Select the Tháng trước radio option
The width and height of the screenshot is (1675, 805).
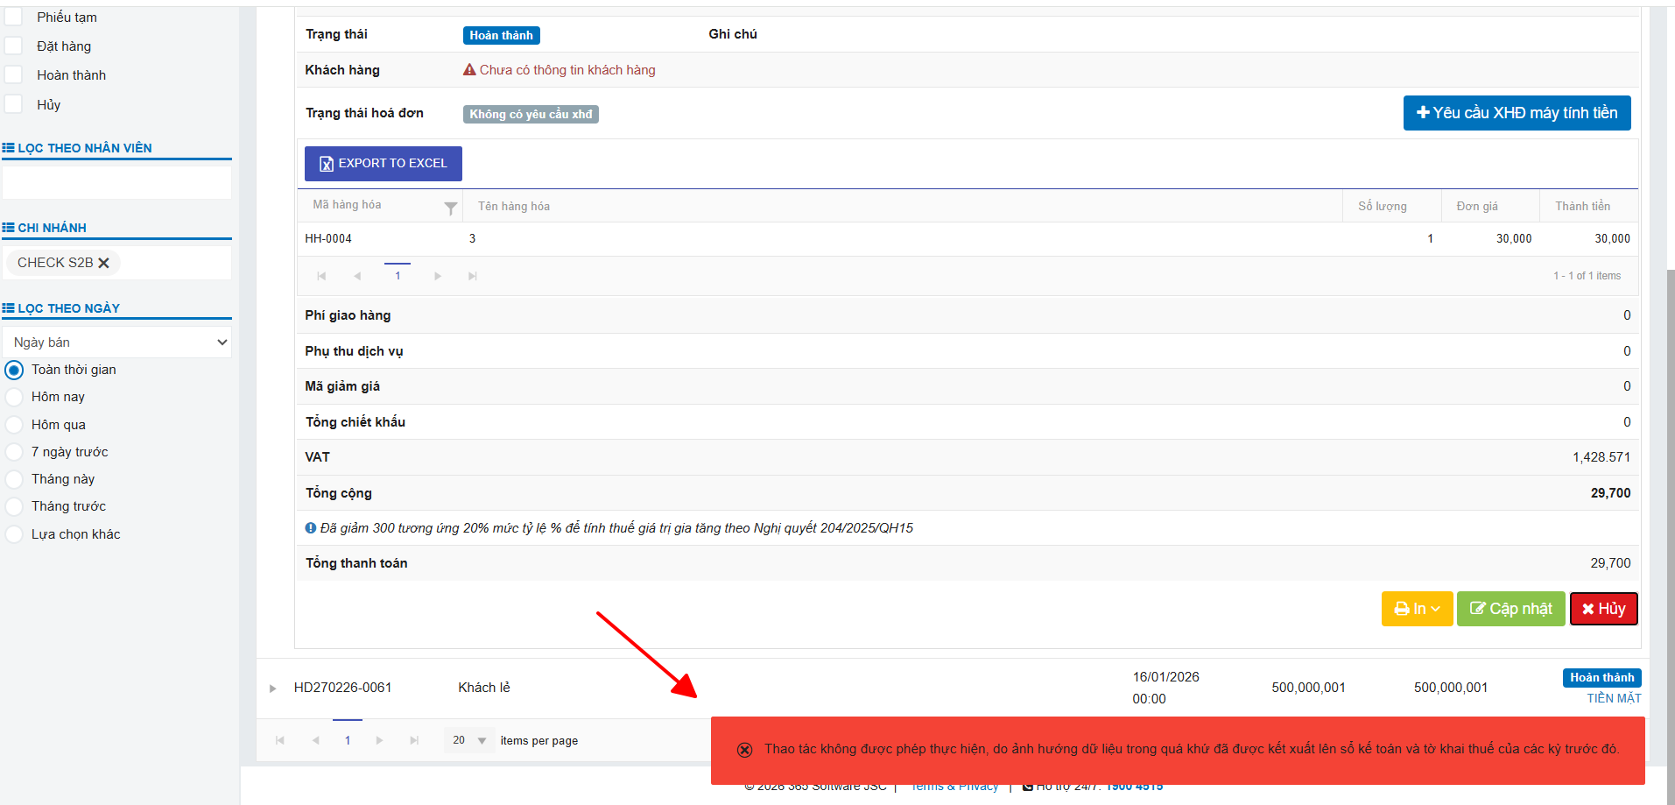(x=14, y=506)
